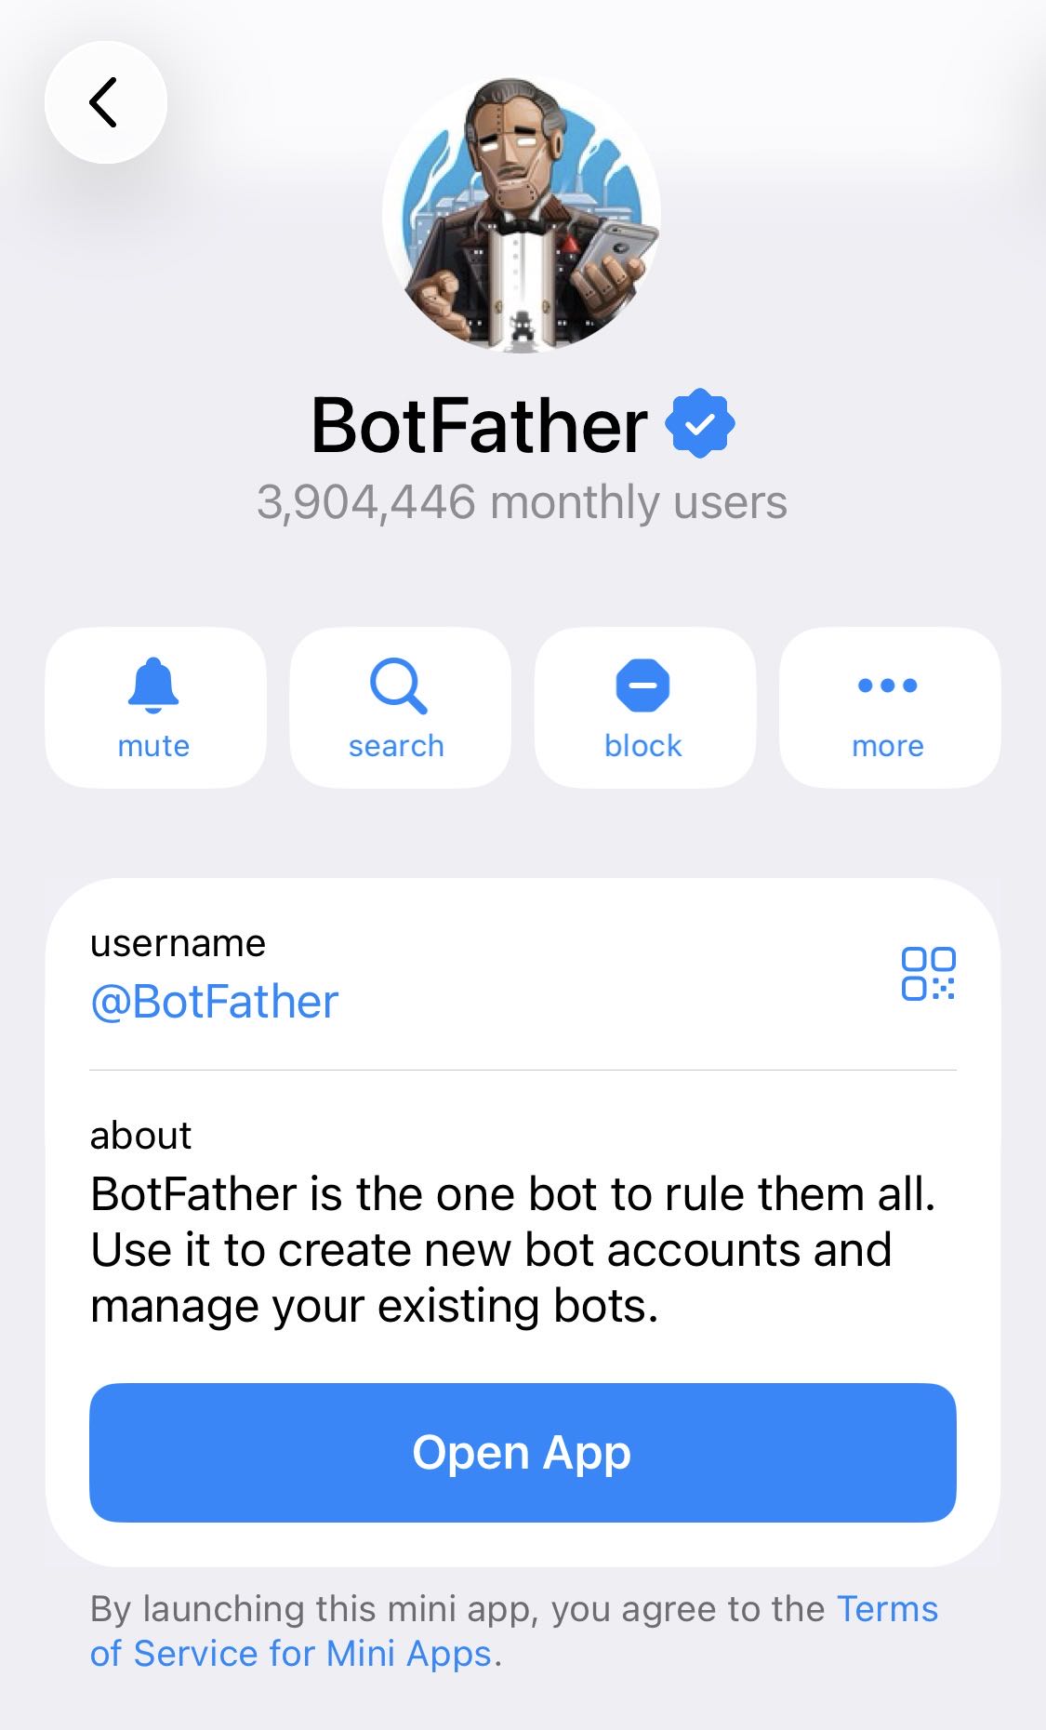This screenshot has height=1730, width=1046.
Task: Tap the magnifying glass search icon
Action: pos(398,686)
